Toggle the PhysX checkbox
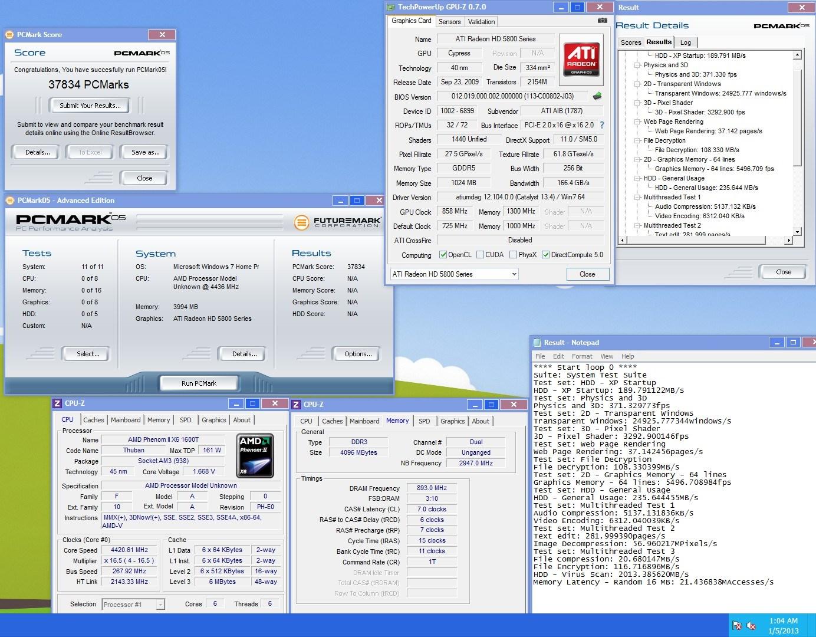The width and height of the screenshot is (816, 637). [513, 255]
